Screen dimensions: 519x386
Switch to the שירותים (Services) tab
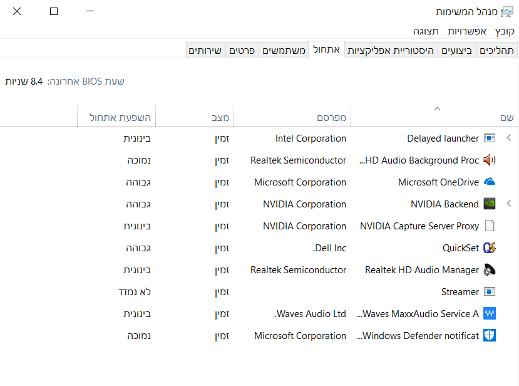205,51
